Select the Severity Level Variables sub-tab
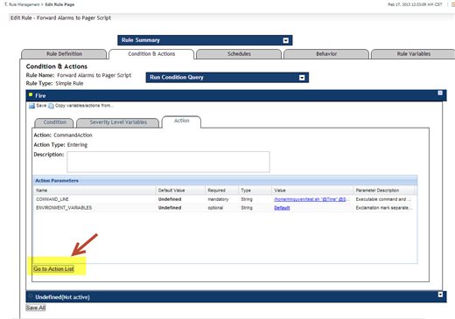This screenshot has width=455, height=319. (x=118, y=122)
